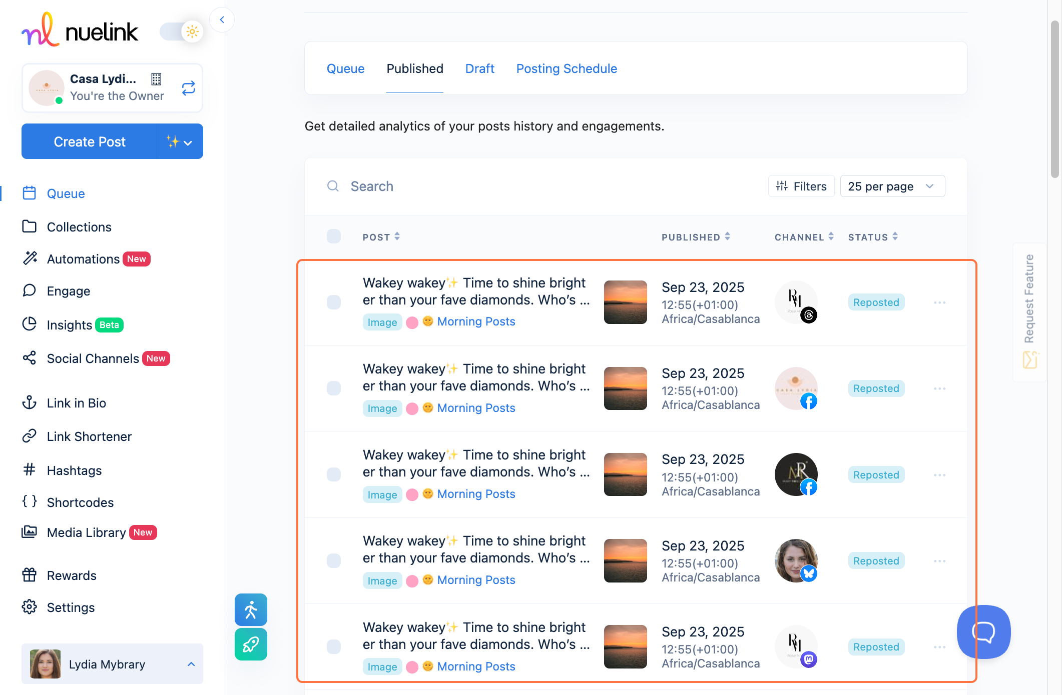
Task: Click the pink color dot on first post
Action: pos(412,322)
